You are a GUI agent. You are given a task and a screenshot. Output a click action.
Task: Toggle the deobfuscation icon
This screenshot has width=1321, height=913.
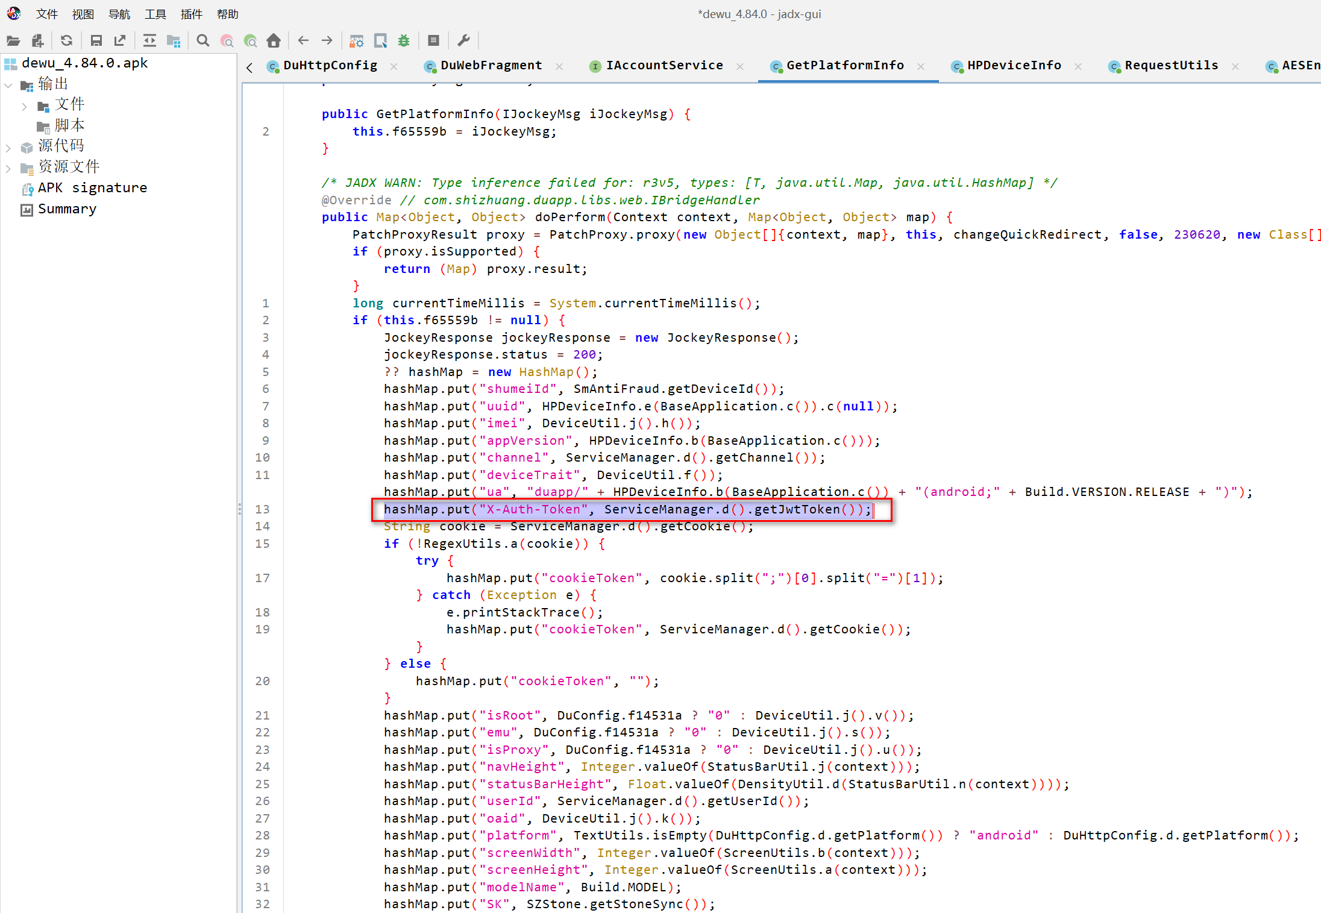(x=357, y=40)
